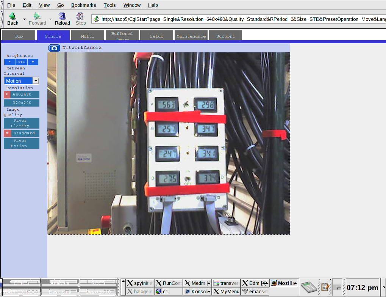Open the Buffered Image tab

122,36
